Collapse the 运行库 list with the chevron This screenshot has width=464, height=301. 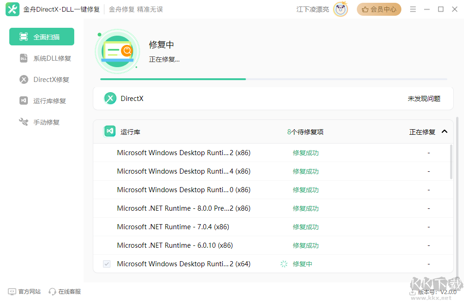tap(445, 131)
